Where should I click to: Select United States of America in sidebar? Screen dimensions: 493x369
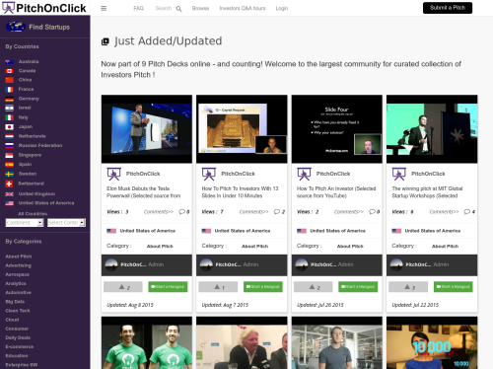[46, 203]
